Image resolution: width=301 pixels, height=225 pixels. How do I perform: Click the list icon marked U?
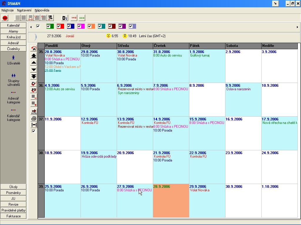[x=37, y=18]
